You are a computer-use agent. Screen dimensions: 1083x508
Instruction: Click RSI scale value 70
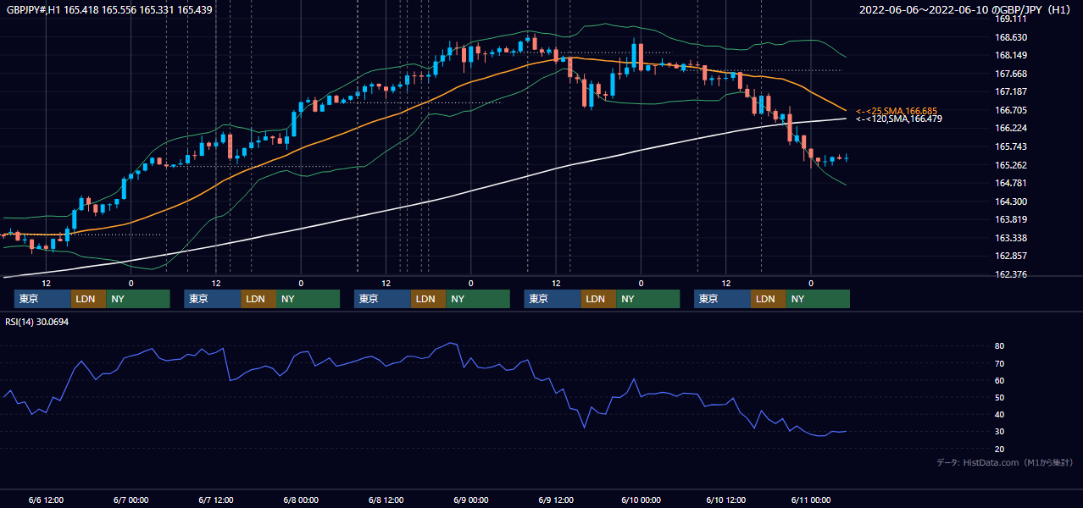[999, 363]
